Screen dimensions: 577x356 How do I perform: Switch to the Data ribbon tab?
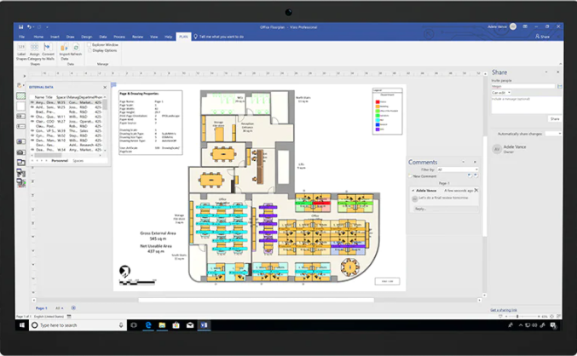point(102,37)
